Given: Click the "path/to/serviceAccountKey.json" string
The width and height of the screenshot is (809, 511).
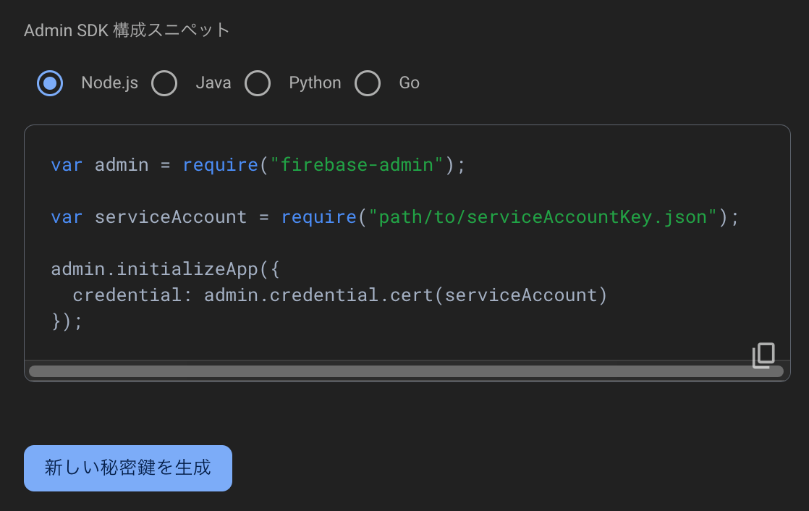Looking at the screenshot, I should tap(543, 217).
